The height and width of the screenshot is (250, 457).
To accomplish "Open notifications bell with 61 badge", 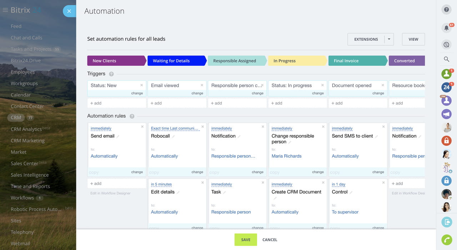I will pyautogui.click(x=446, y=28).
